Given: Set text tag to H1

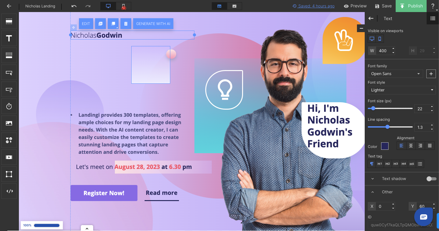Looking at the screenshot, I should point(380,164).
